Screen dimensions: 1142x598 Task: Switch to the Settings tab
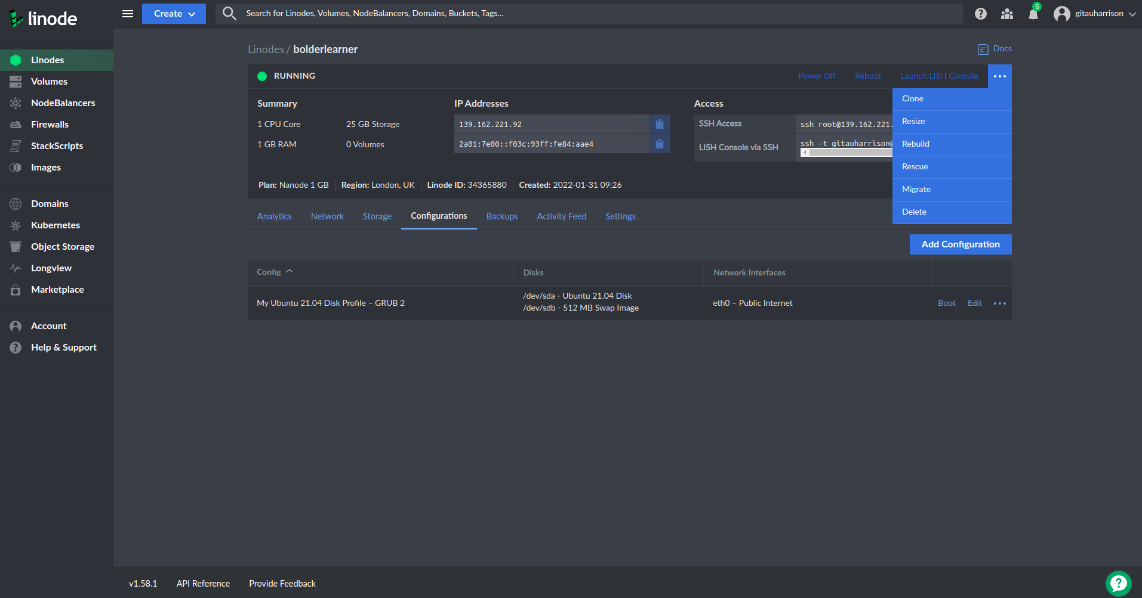click(x=620, y=216)
